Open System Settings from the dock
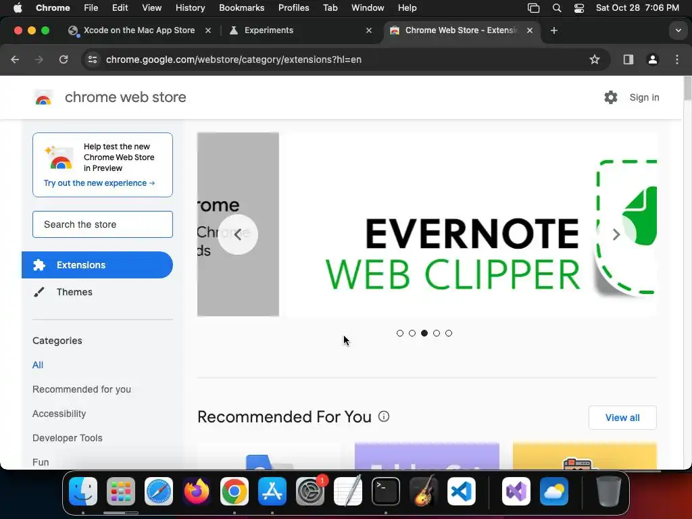Screen dimensions: 692x519 (310, 491)
